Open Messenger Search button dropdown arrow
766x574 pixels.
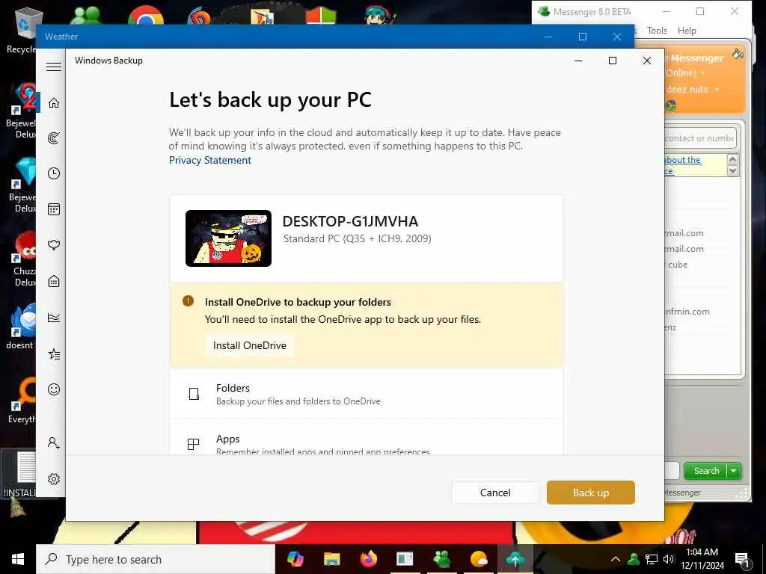(734, 471)
